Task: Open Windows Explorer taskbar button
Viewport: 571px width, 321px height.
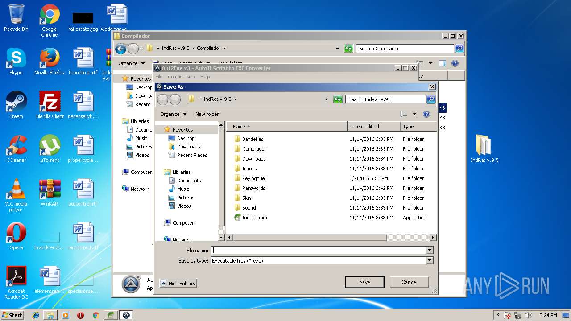Action: (50, 315)
